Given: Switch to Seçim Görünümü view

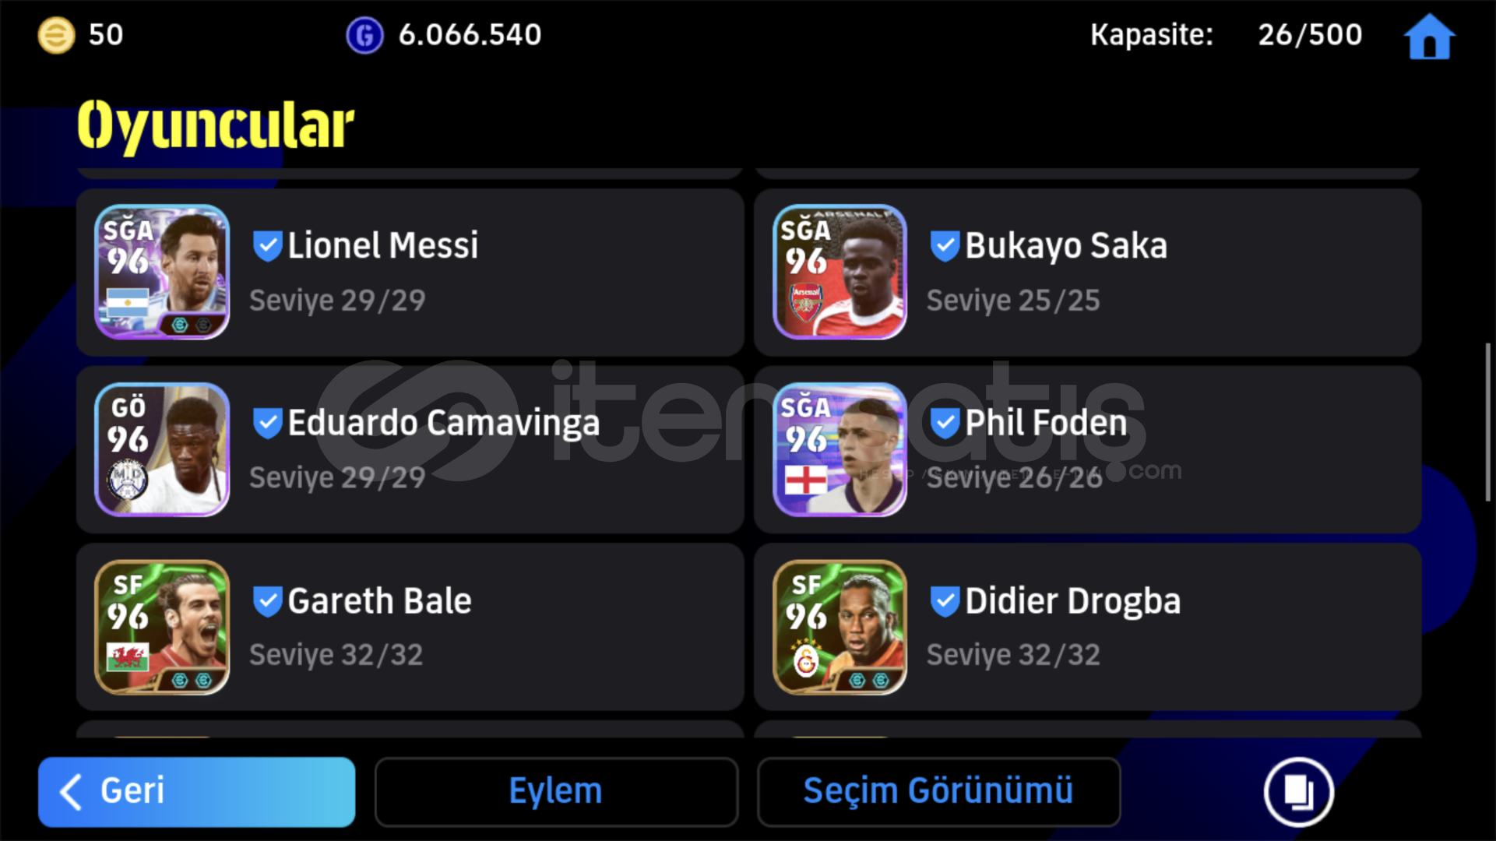Looking at the screenshot, I should pyautogui.click(x=938, y=791).
